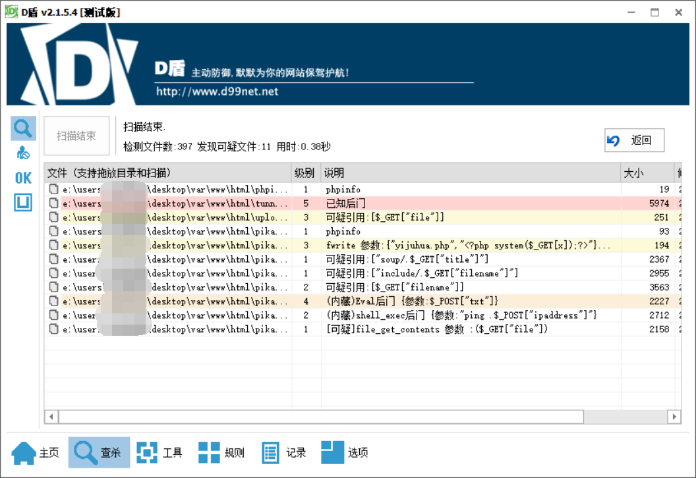The height and width of the screenshot is (478, 696).
Task: Click the size value 5974
Action: coord(658,203)
